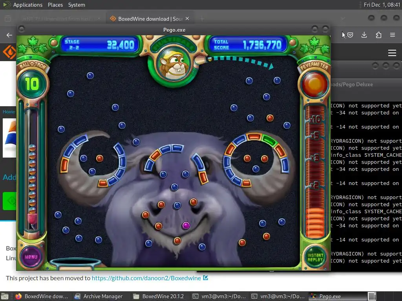Switch to Archive Manager in the taskbar
Viewport: 402px width, 301px height.
pyautogui.click(x=99, y=296)
